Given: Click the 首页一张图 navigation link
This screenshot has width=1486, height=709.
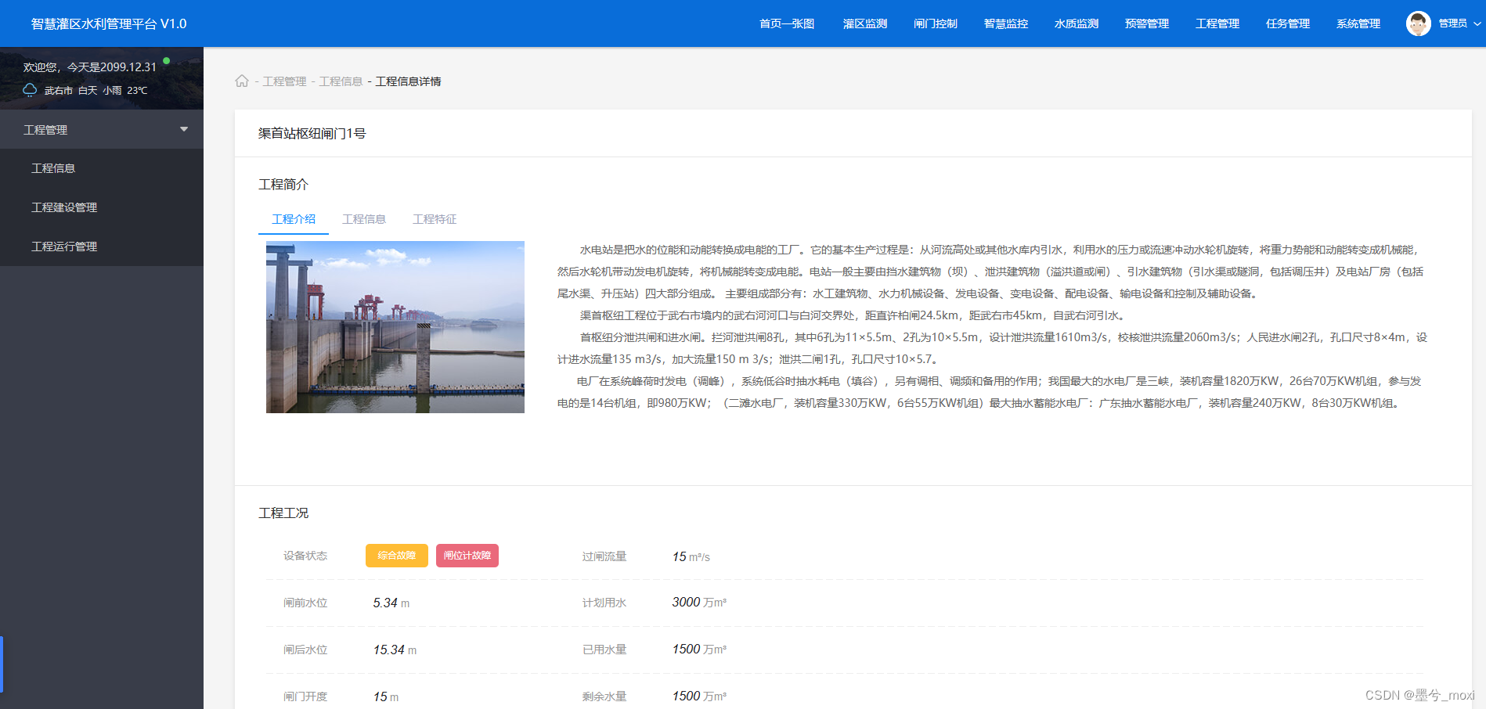Looking at the screenshot, I should [785, 23].
